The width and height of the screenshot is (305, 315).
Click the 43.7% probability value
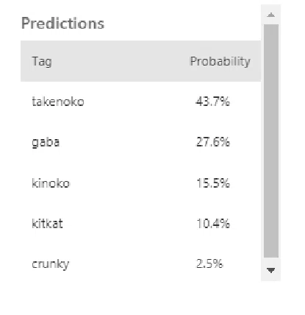click(213, 102)
